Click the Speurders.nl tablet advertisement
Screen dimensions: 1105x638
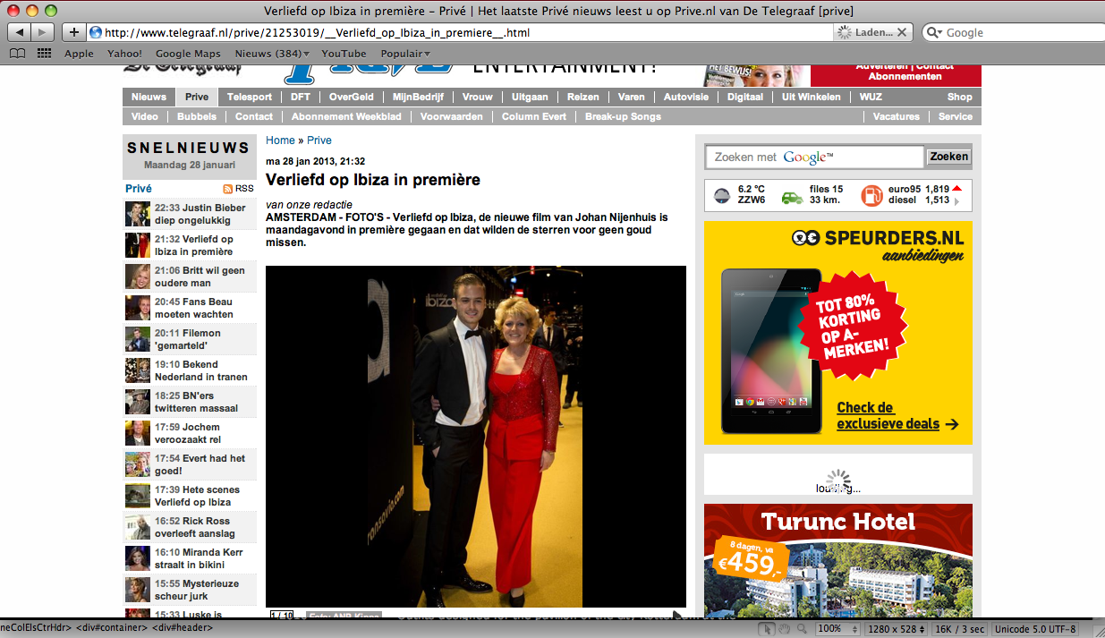[x=838, y=333]
